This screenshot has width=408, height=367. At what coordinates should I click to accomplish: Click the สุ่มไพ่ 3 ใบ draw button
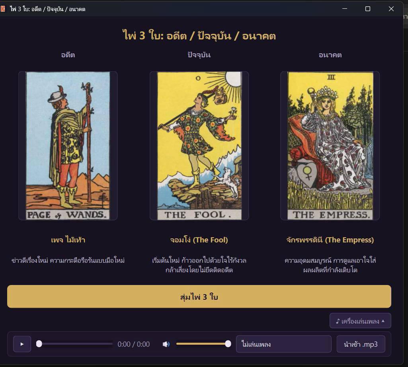[x=199, y=297]
